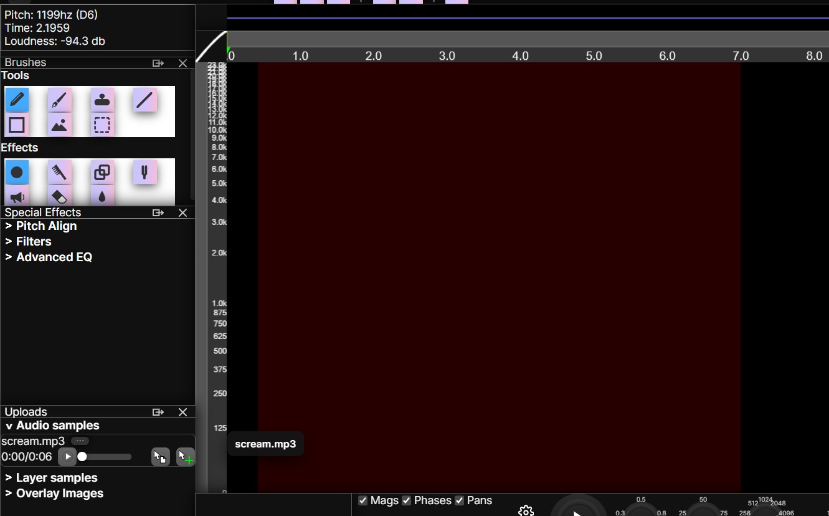Choose the overlapping squares clone effect
Screen dimensions: 829x516
[102, 172]
